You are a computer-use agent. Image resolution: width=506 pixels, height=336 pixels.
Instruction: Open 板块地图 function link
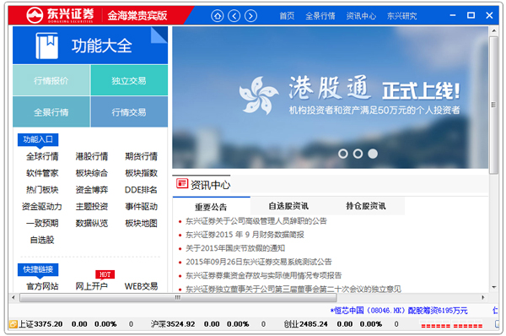[x=141, y=223]
